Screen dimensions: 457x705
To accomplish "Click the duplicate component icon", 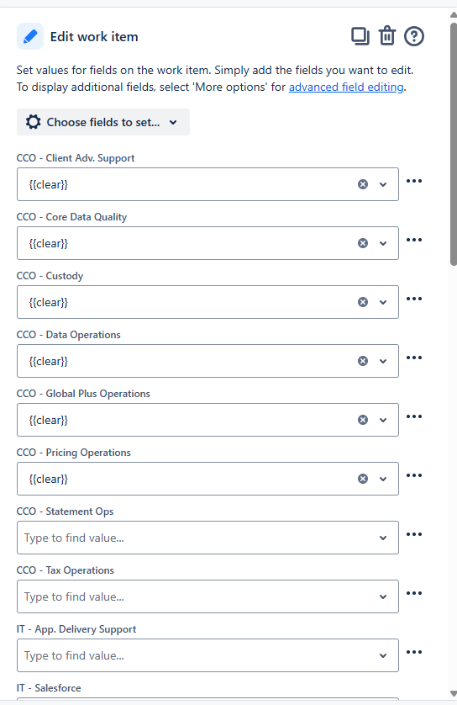I will (360, 36).
